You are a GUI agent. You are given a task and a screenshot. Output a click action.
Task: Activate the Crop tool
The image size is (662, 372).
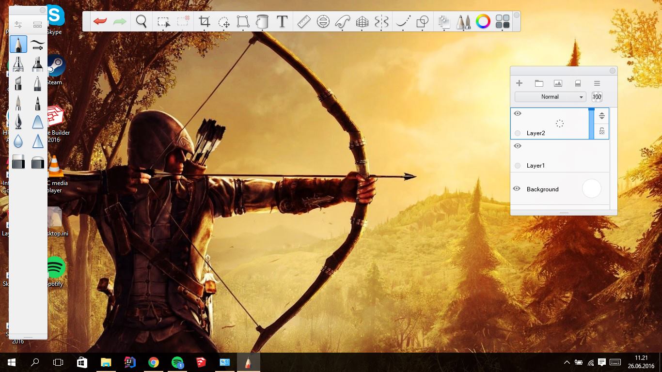tap(205, 21)
